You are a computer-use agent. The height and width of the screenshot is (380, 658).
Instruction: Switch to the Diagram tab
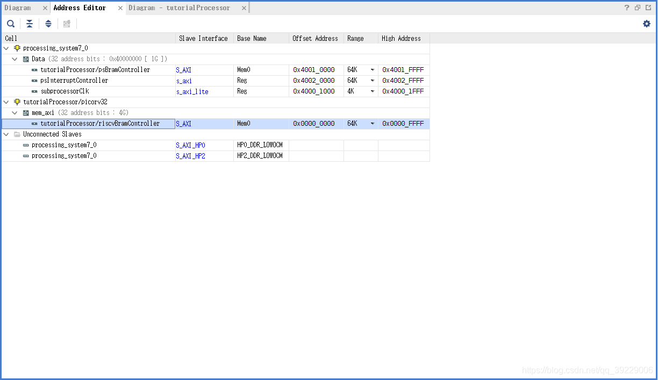(x=18, y=8)
